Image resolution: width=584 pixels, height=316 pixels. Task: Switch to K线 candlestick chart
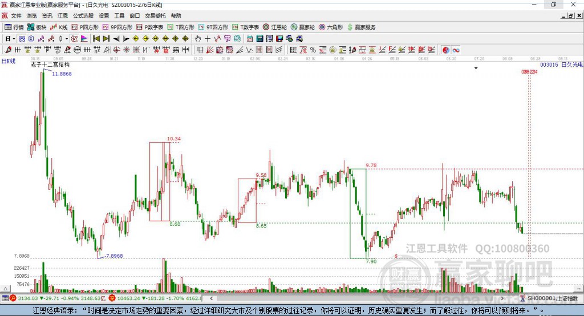pos(59,27)
